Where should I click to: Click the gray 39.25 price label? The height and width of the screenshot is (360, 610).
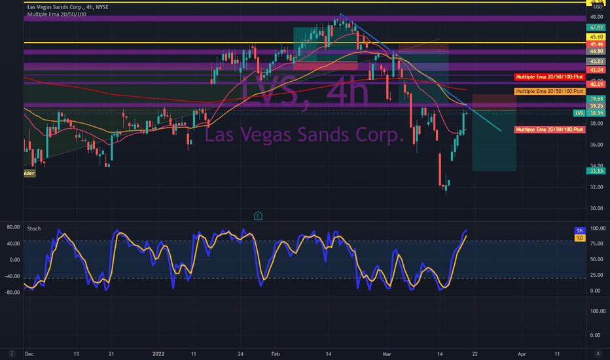pyautogui.click(x=596, y=106)
